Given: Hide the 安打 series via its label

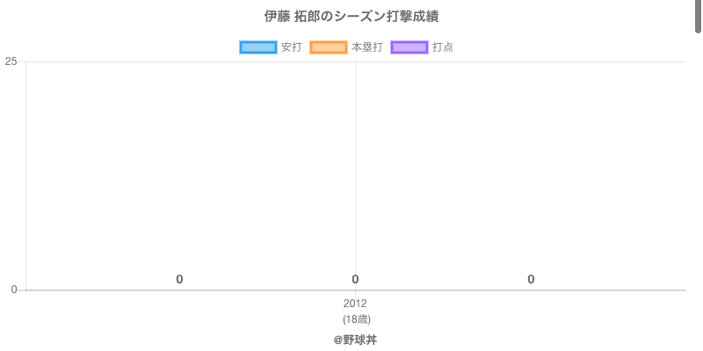Looking at the screenshot, I should [x=292, y=47].
